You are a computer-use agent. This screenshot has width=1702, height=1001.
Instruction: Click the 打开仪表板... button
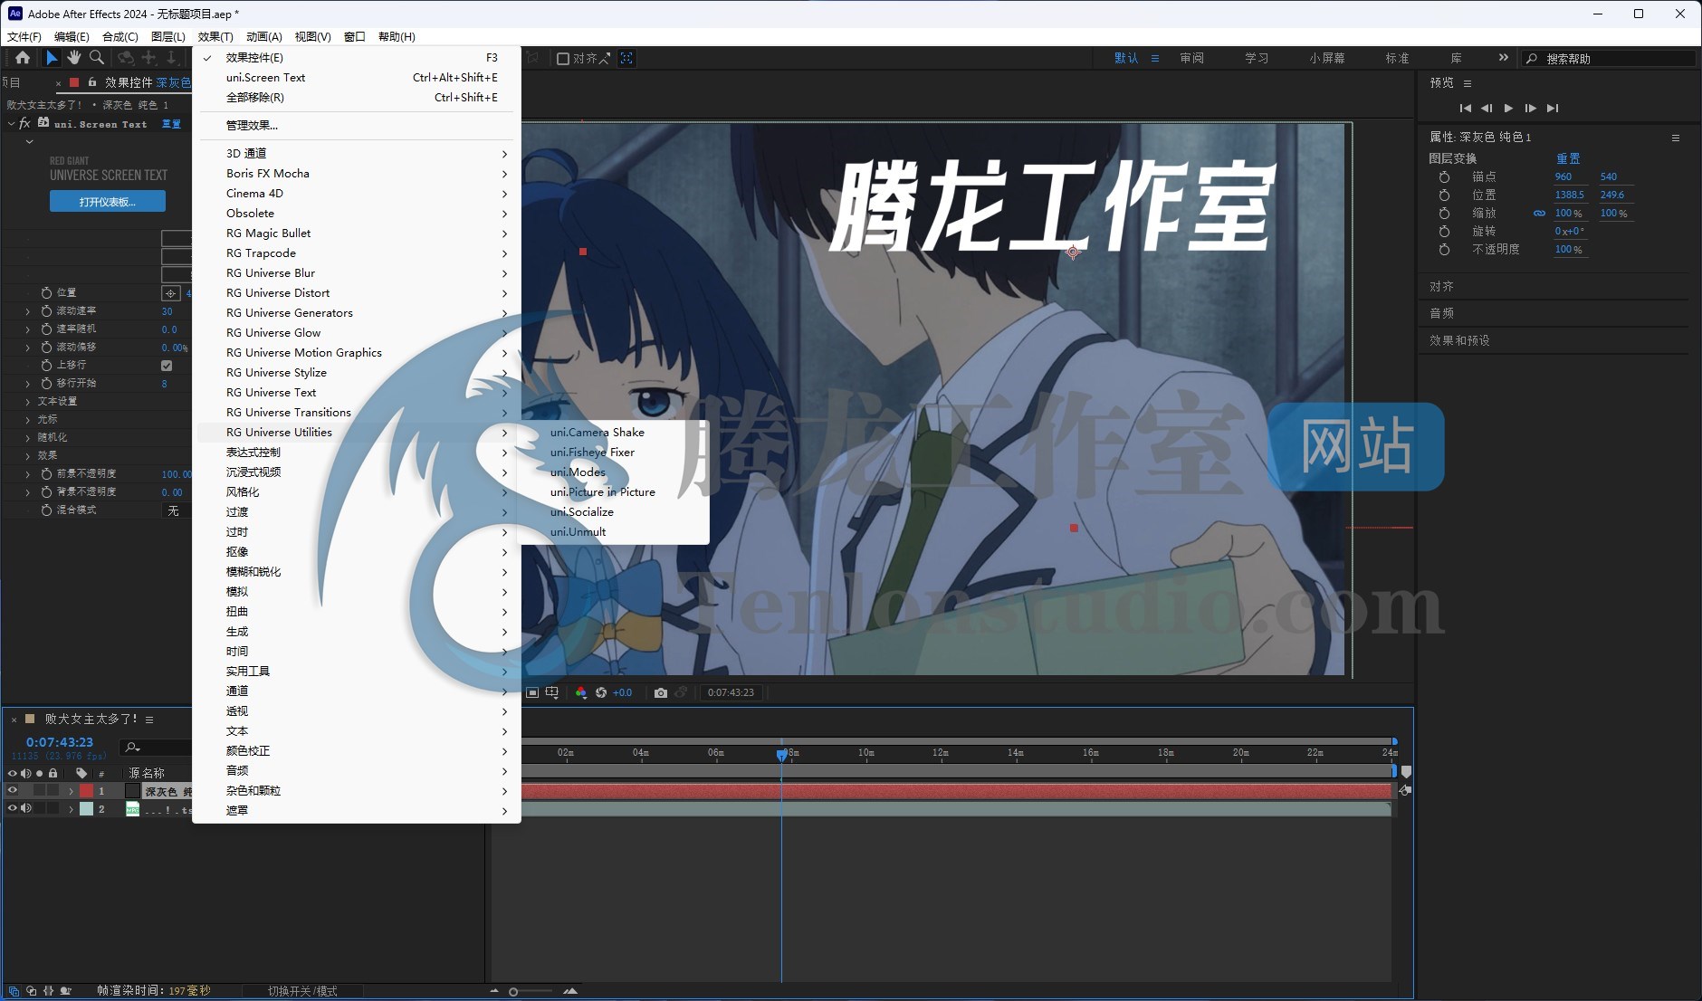[108, 202]
